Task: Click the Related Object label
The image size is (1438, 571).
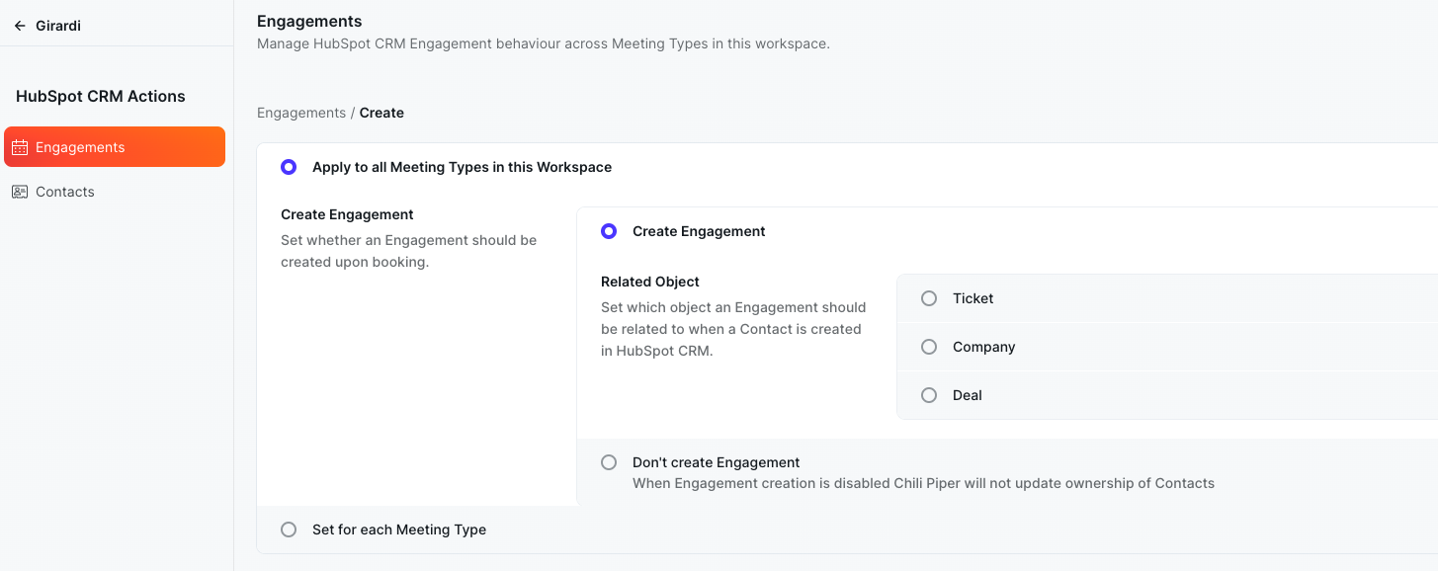Action: click(650, 282)
